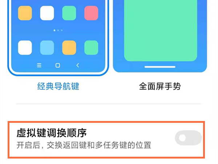
Task: Tap the recent-apps menu icon in classic preview
Action: click(39, 65)
